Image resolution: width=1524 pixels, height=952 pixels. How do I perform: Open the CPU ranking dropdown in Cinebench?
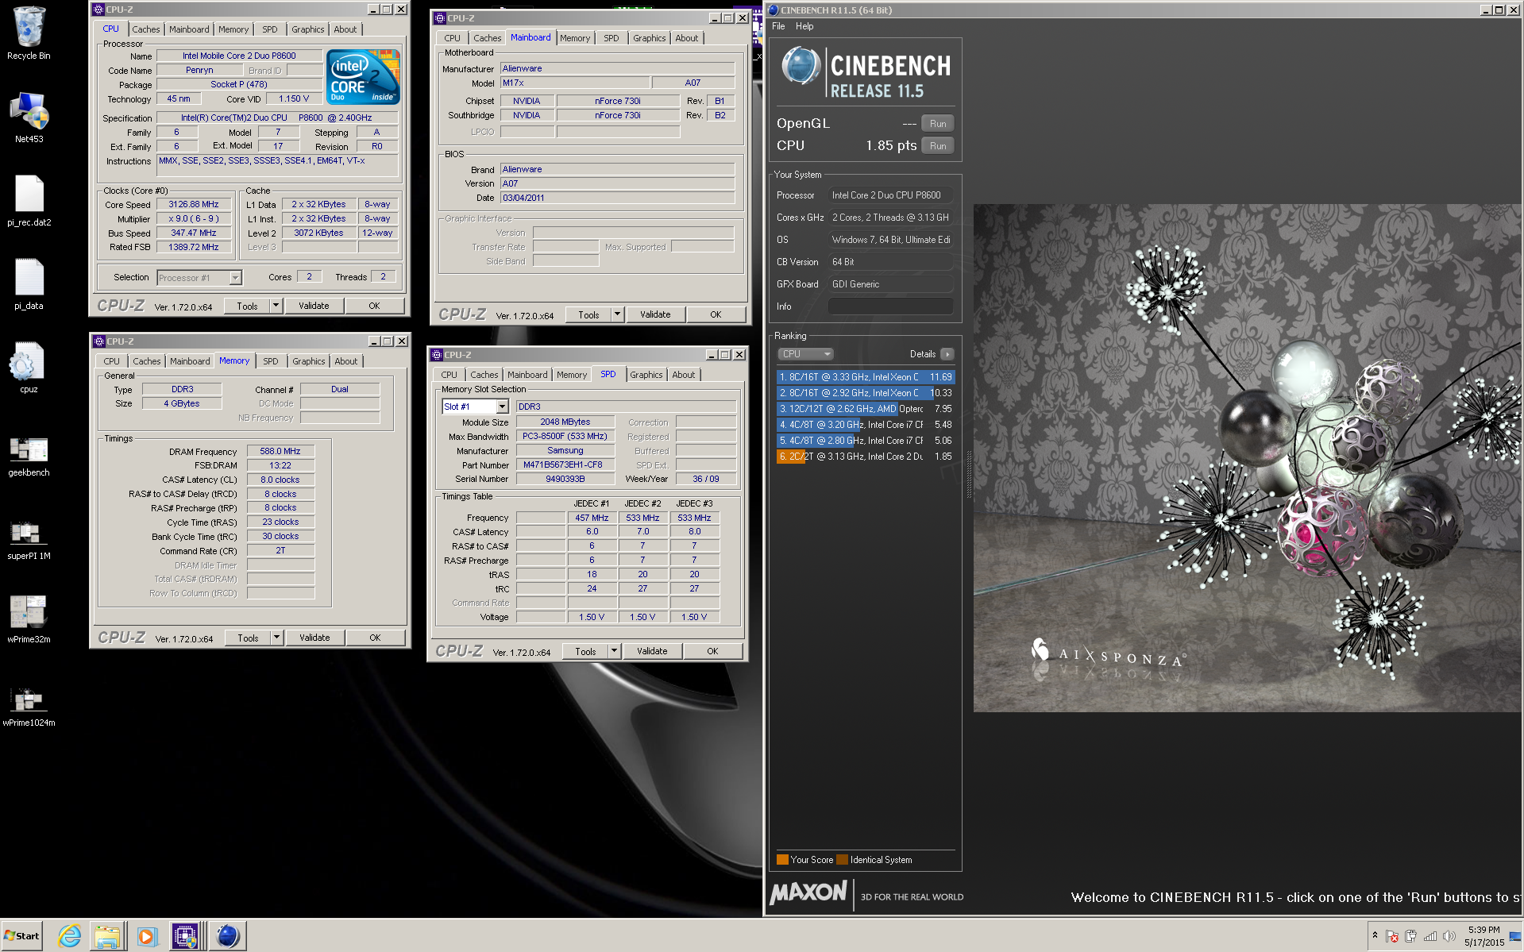pos(804,354)
